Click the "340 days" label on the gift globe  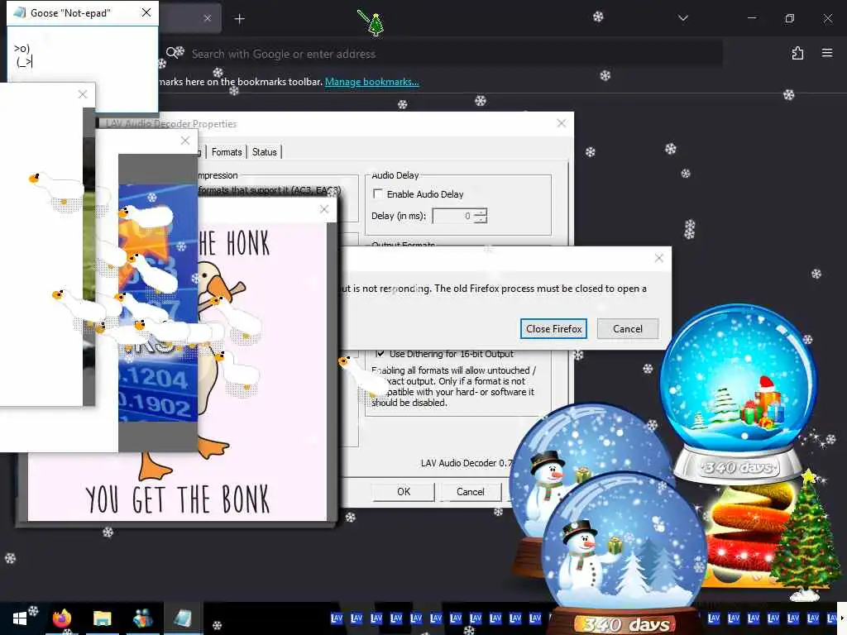(x=739, y=467)
